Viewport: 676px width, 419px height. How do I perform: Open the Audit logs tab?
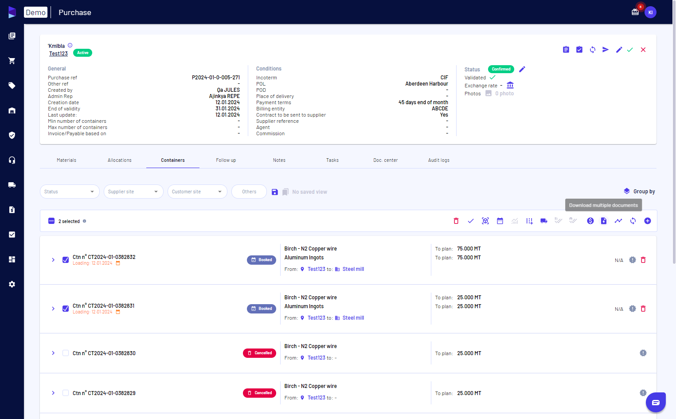click(x=439, y=160)
